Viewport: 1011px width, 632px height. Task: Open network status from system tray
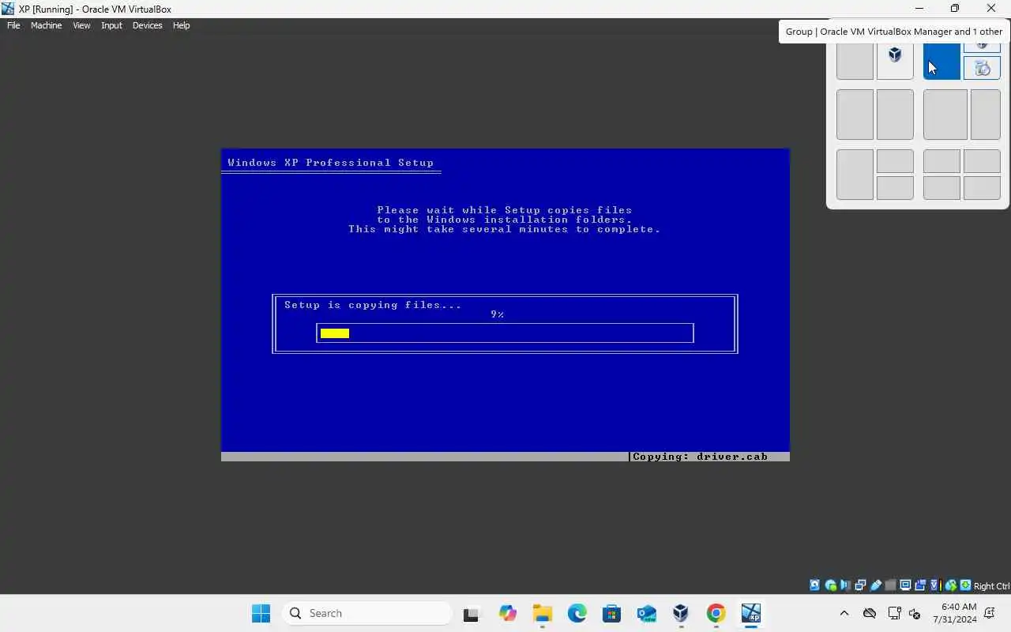pyautogui.click(x=894, y=613)
